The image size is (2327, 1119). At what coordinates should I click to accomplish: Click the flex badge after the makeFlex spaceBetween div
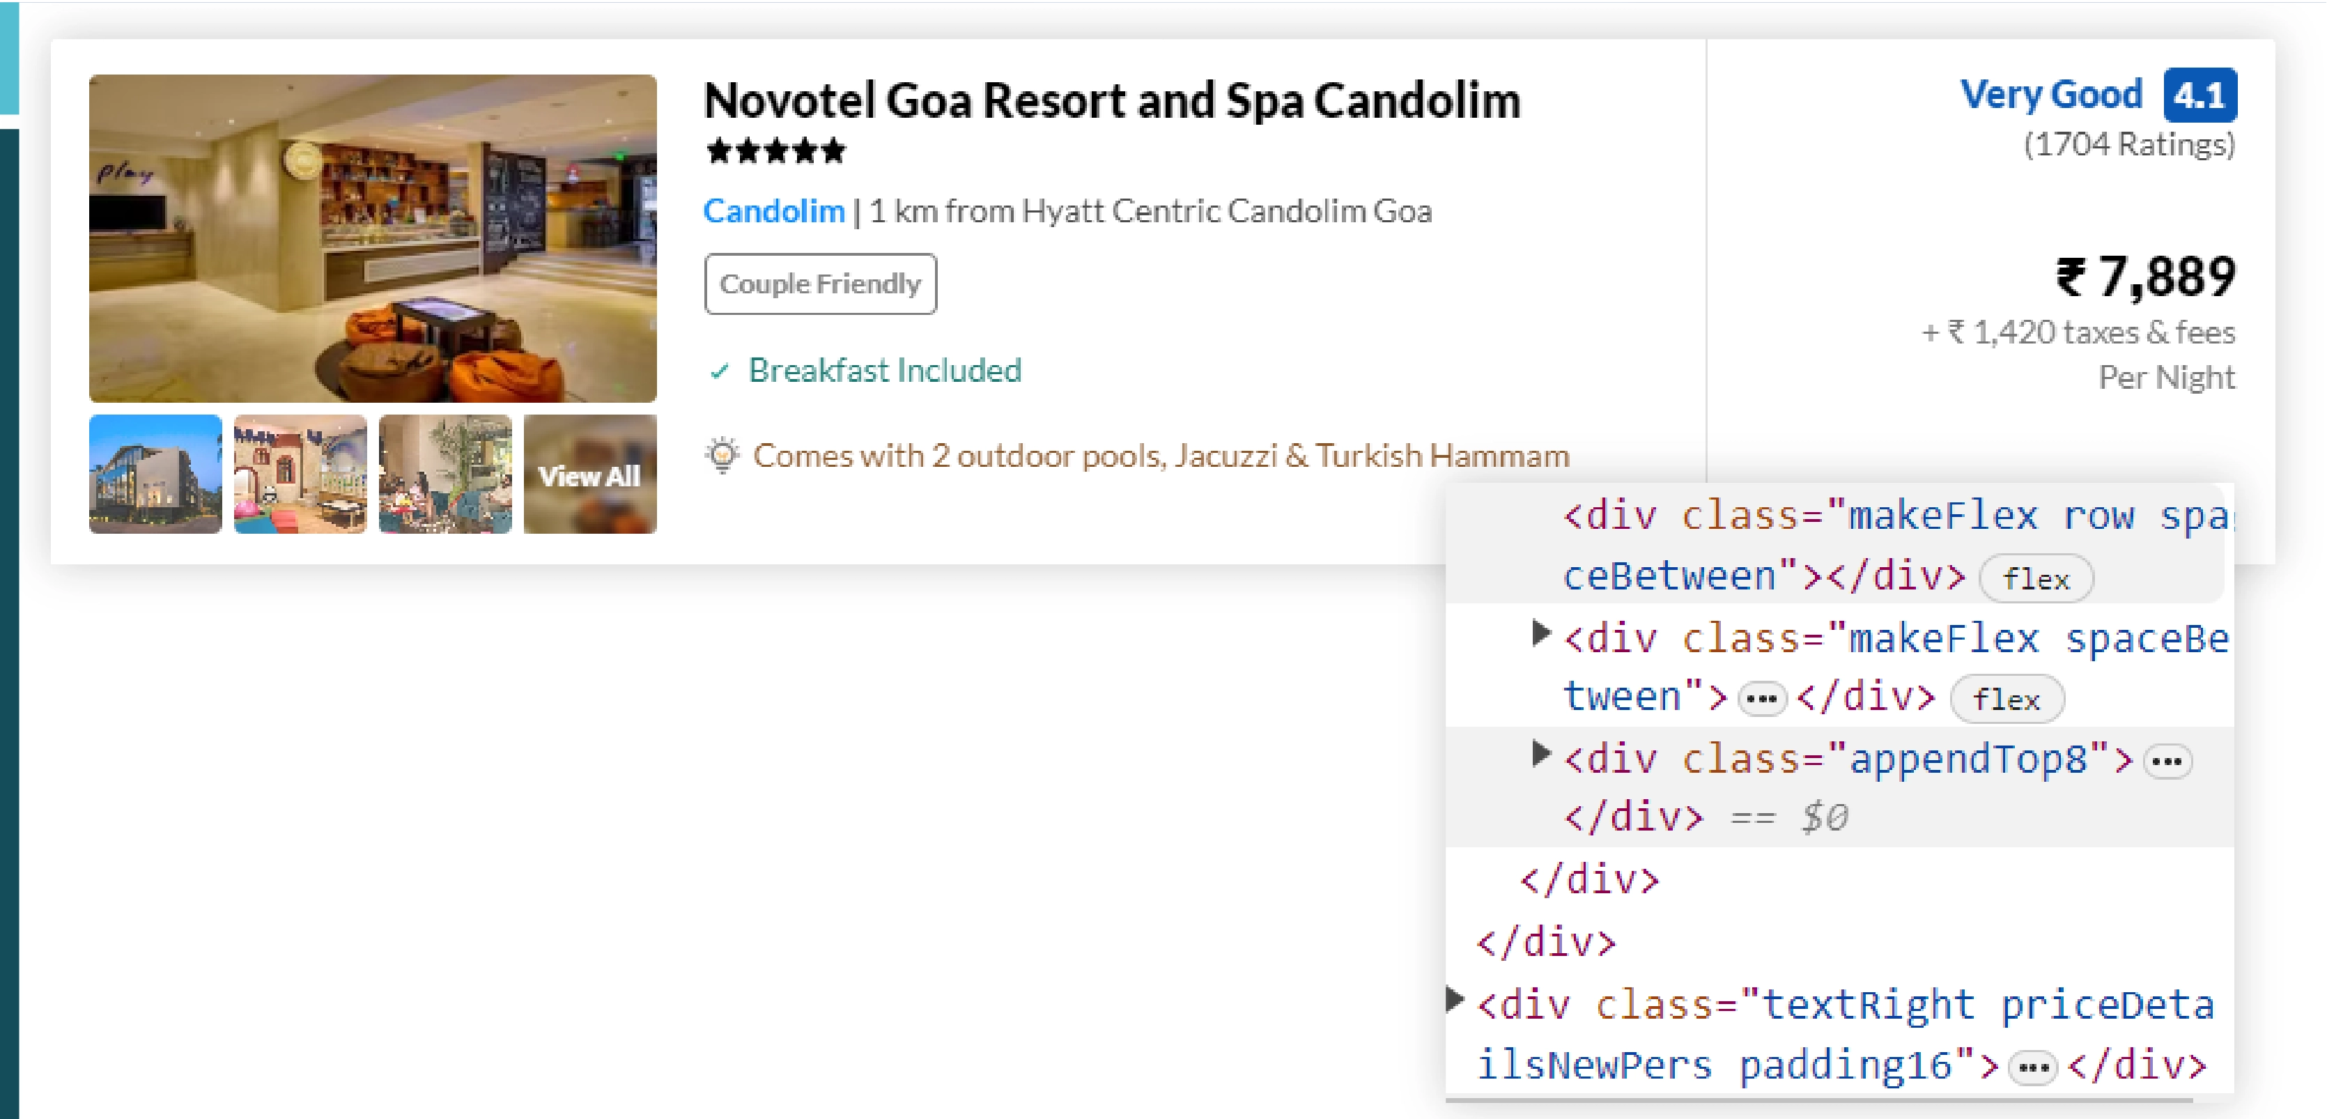coord(2005,699)
